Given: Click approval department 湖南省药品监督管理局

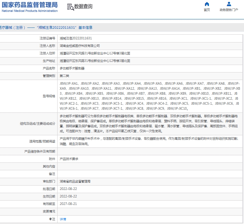Looking at the screenshot, I should 75,182.
